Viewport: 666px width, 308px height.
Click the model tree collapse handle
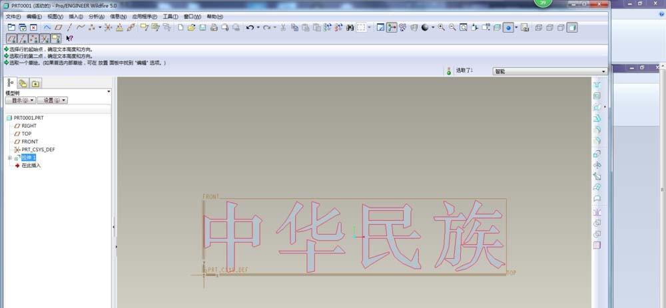pyautogui.click(x=114, y=228)
